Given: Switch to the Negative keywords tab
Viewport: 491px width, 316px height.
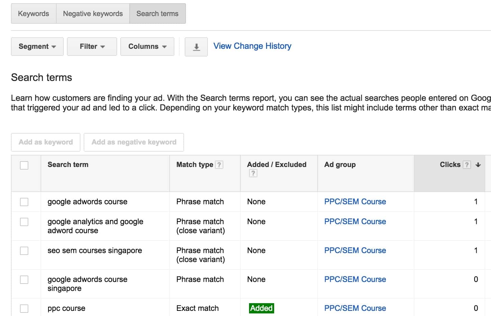Looking at the screenshot, I should tap(93, 13).
